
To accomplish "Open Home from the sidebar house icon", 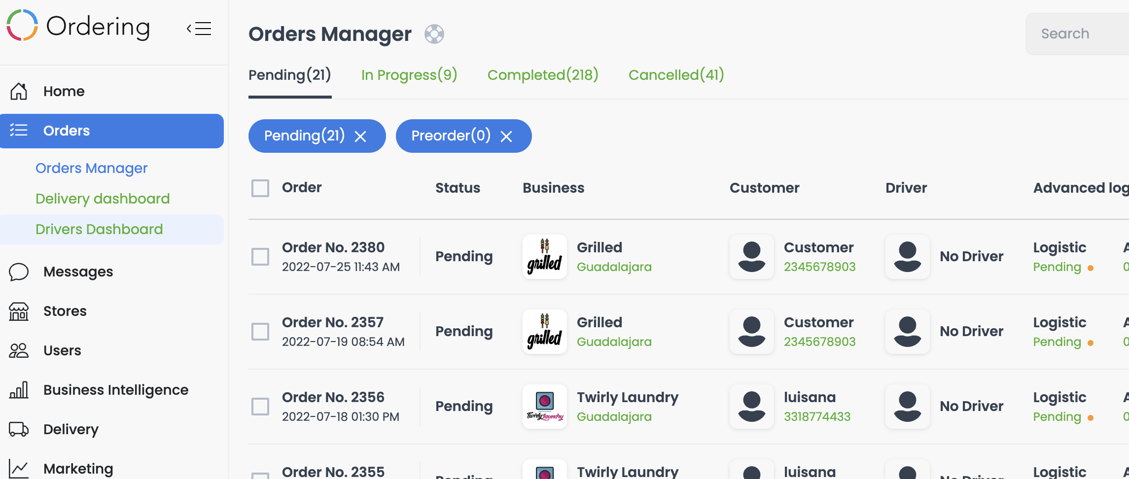I will pos(19,91).
